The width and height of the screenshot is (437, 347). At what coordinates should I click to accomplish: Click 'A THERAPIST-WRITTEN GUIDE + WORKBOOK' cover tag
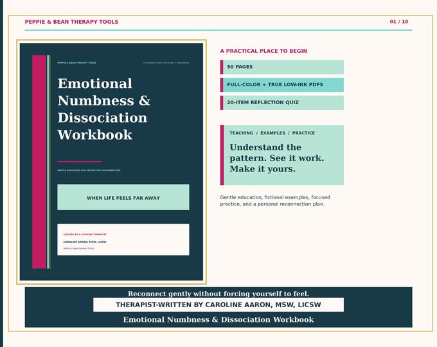tap(166, 63)
